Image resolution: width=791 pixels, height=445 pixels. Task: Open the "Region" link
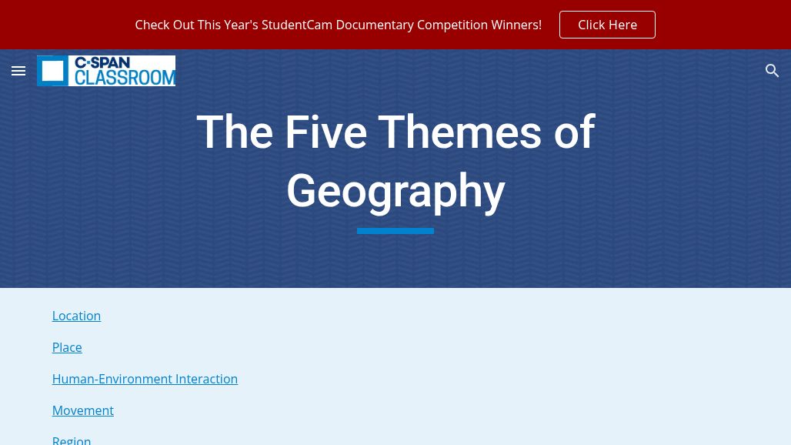click(x=71, y=440)
